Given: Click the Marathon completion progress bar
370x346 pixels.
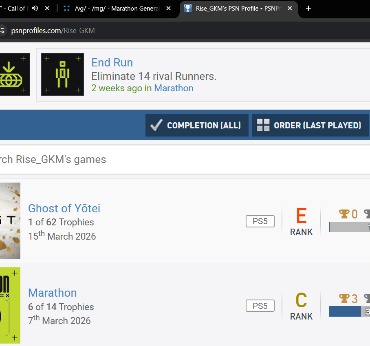Looking at the screenshot, I should [x=349, y=311].
